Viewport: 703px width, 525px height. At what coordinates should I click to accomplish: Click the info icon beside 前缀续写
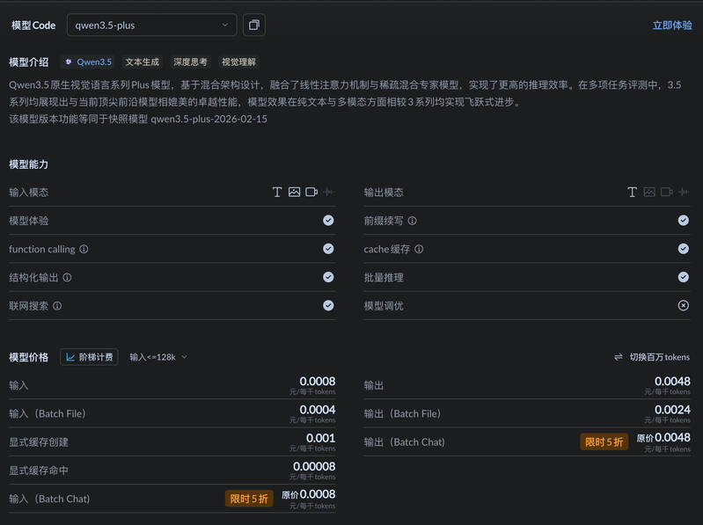point(412,222)
